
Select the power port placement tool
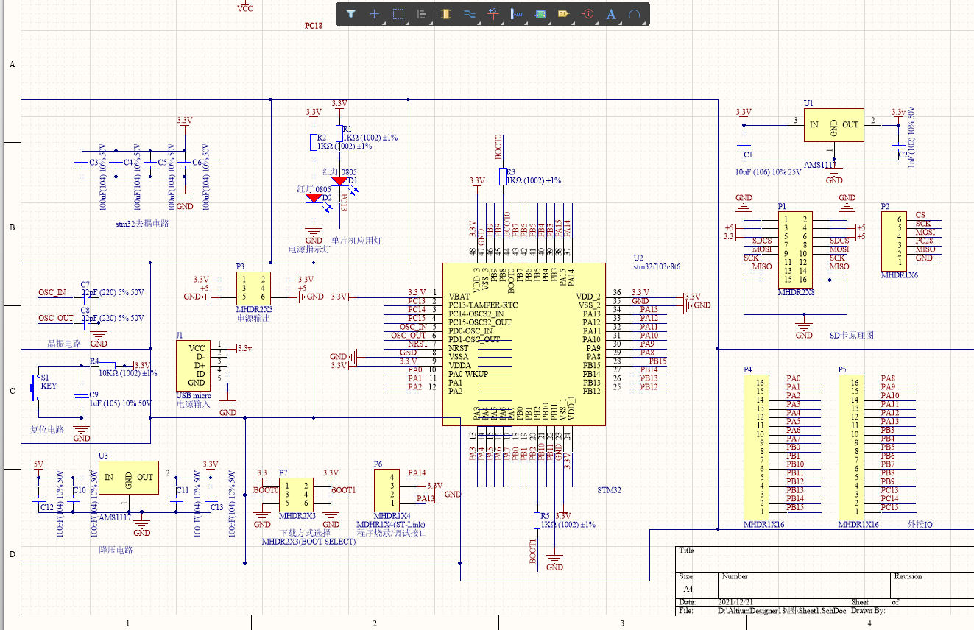[493, 13]
